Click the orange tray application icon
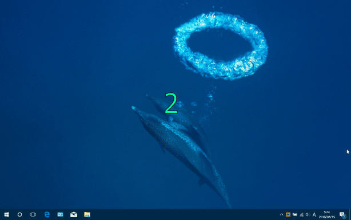This screenshot has width=351, height=220. click(x=288, y=215)
